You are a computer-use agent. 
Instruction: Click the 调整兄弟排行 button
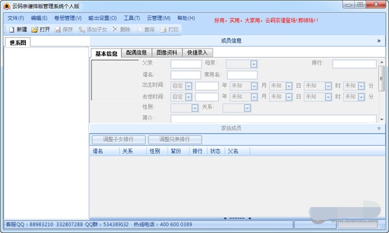(175, 139)
